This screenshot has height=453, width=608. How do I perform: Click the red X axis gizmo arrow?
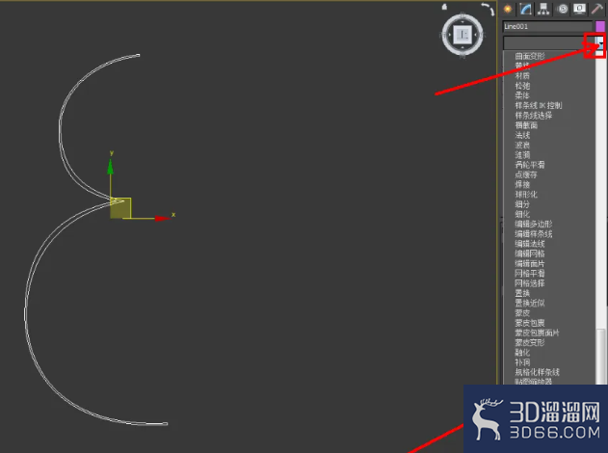(162, 219)
